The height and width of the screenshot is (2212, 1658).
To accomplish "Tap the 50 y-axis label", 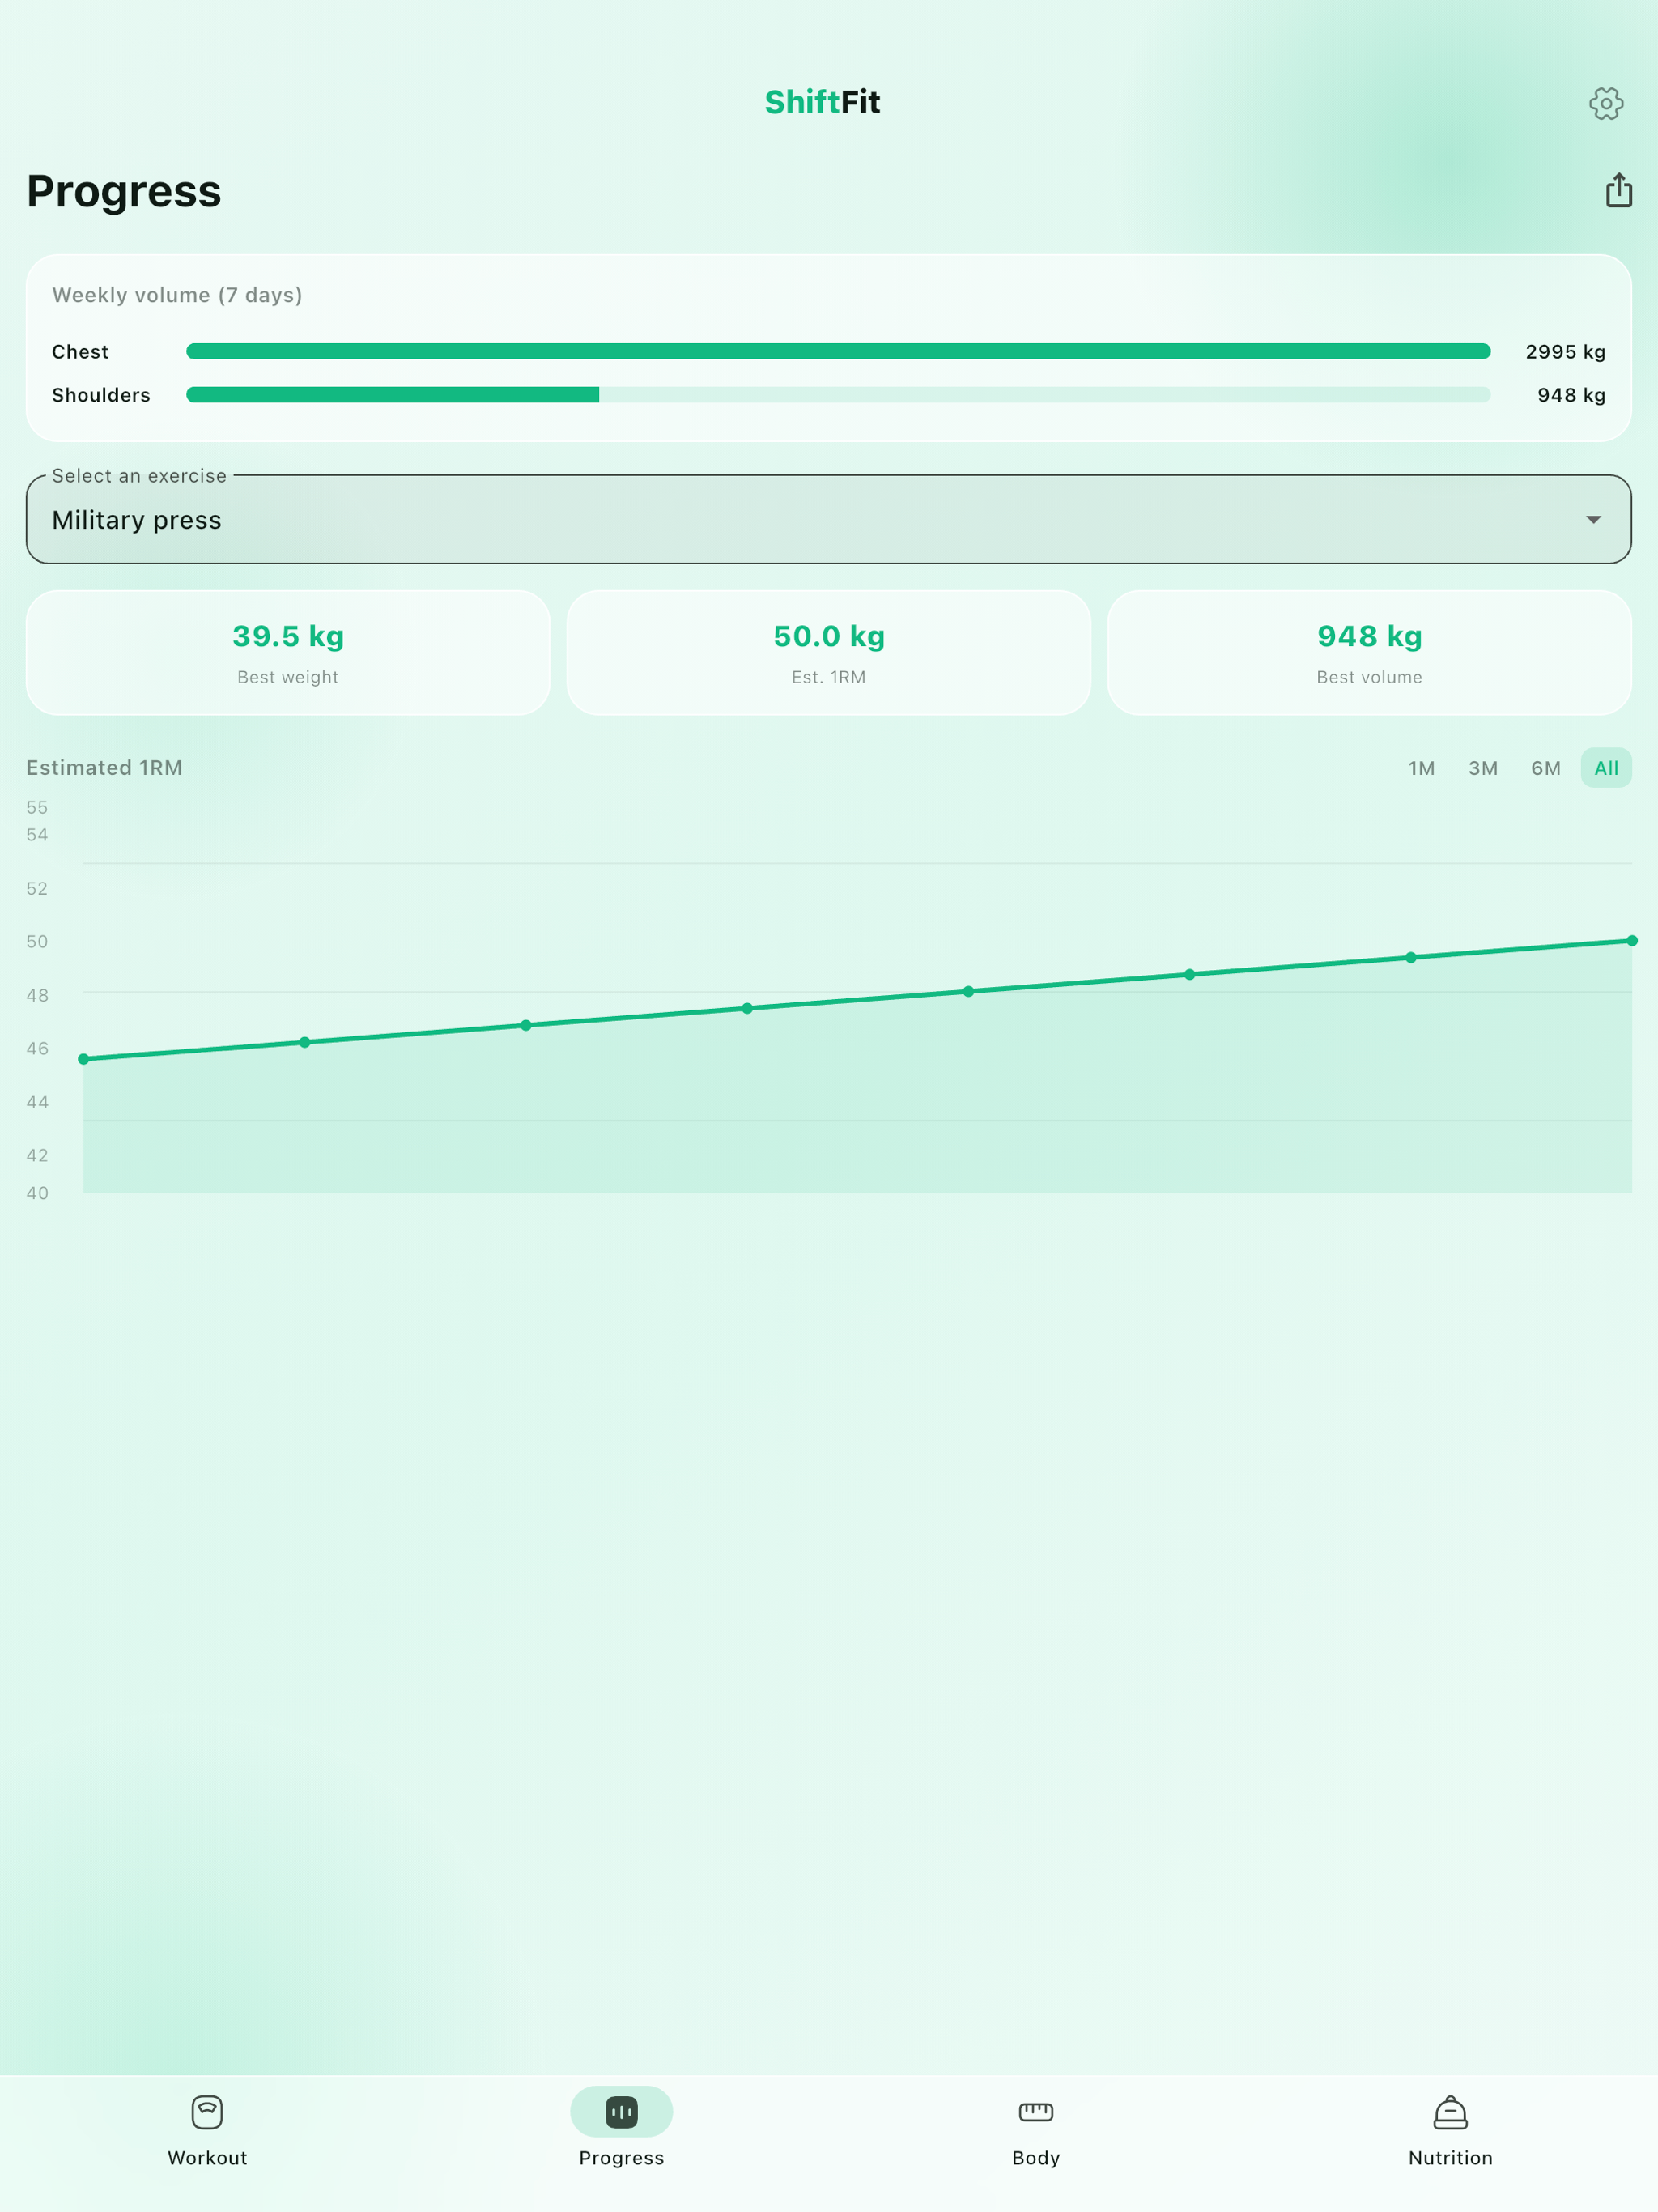I will 37,942.
